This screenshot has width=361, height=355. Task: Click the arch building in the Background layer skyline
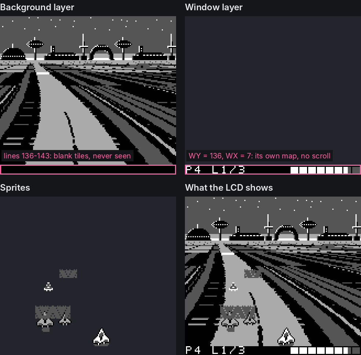coord(101,52)
